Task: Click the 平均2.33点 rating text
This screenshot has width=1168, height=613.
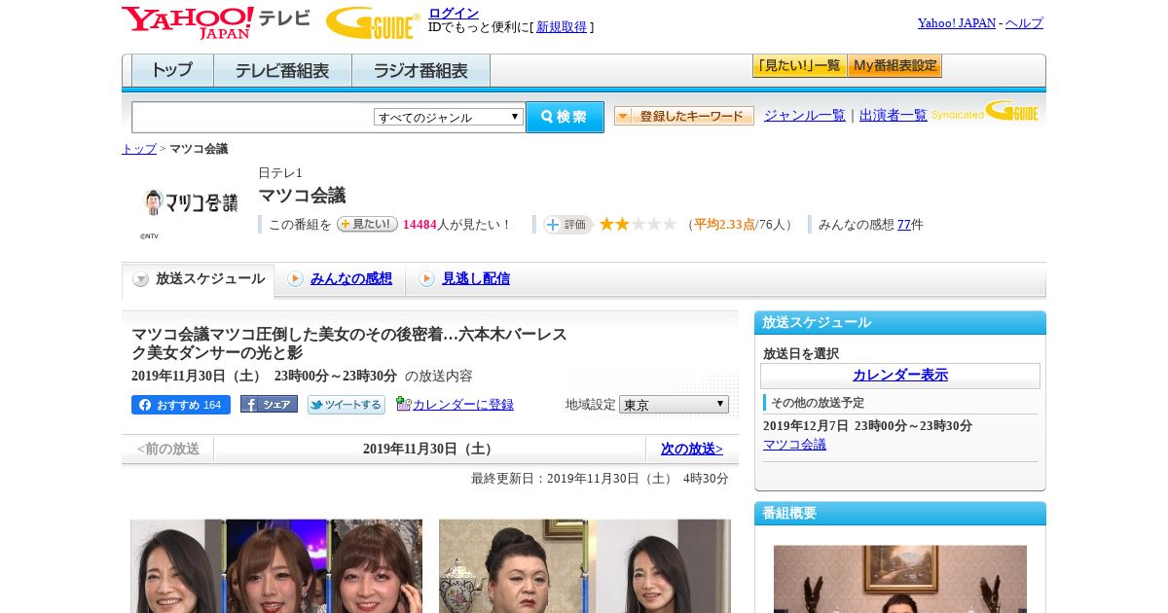Action: (x=724, y=225)
